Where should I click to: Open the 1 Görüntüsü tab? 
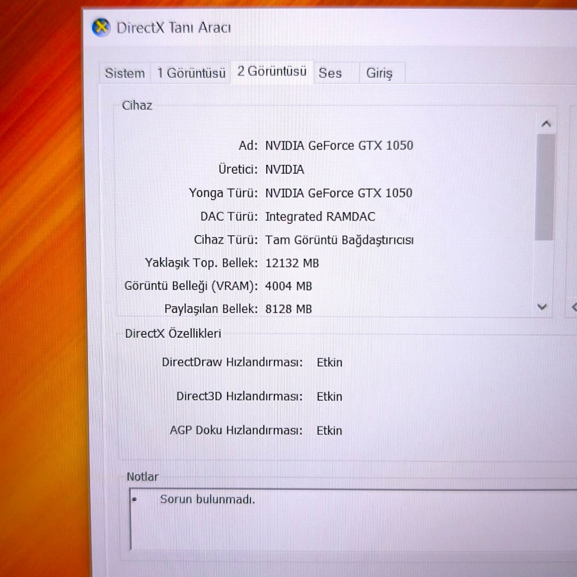click(x=191, y=73)
